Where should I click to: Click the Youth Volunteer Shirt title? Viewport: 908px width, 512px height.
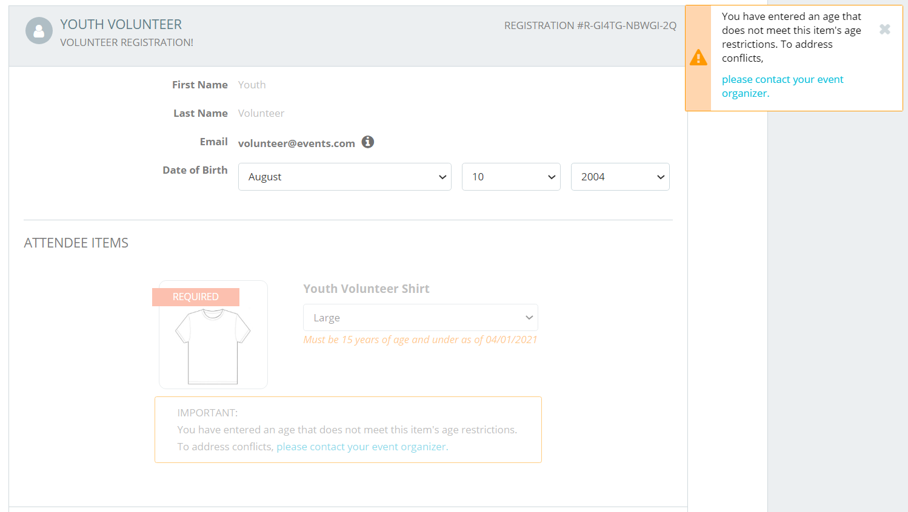(x=366, y=289)
